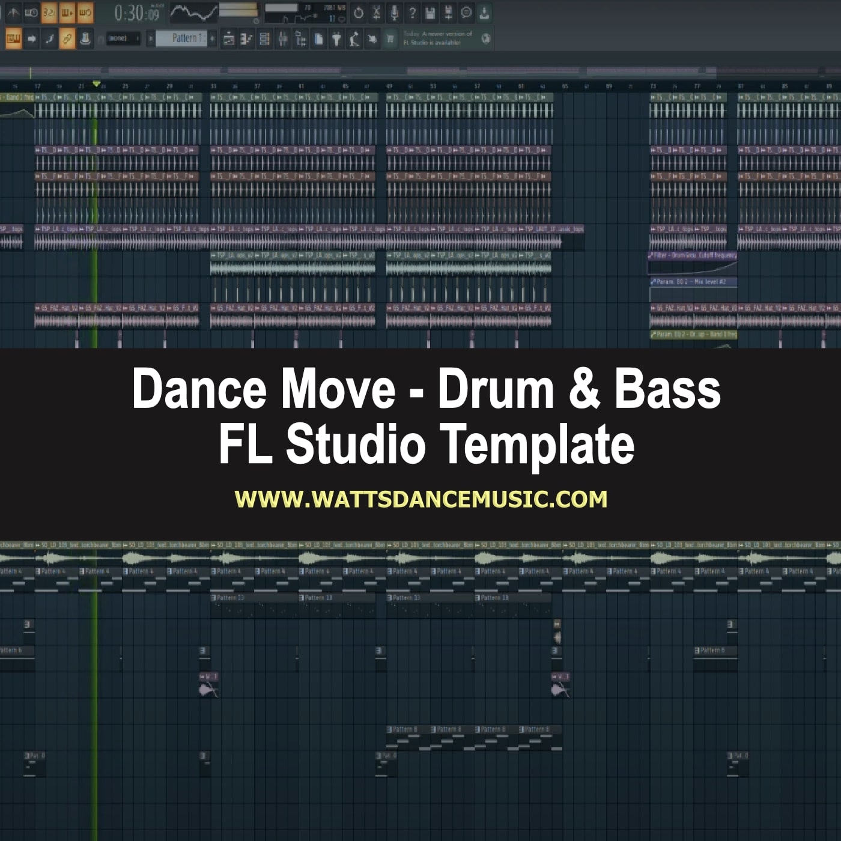Toggle loop recording
841x841 pixels.
coord(85,12)
